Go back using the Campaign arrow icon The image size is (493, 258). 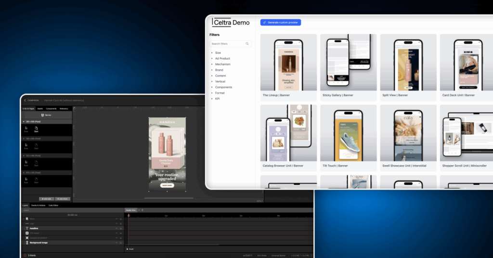25,100
